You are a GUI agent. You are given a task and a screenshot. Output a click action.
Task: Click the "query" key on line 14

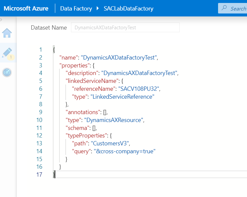coord(82,152)
